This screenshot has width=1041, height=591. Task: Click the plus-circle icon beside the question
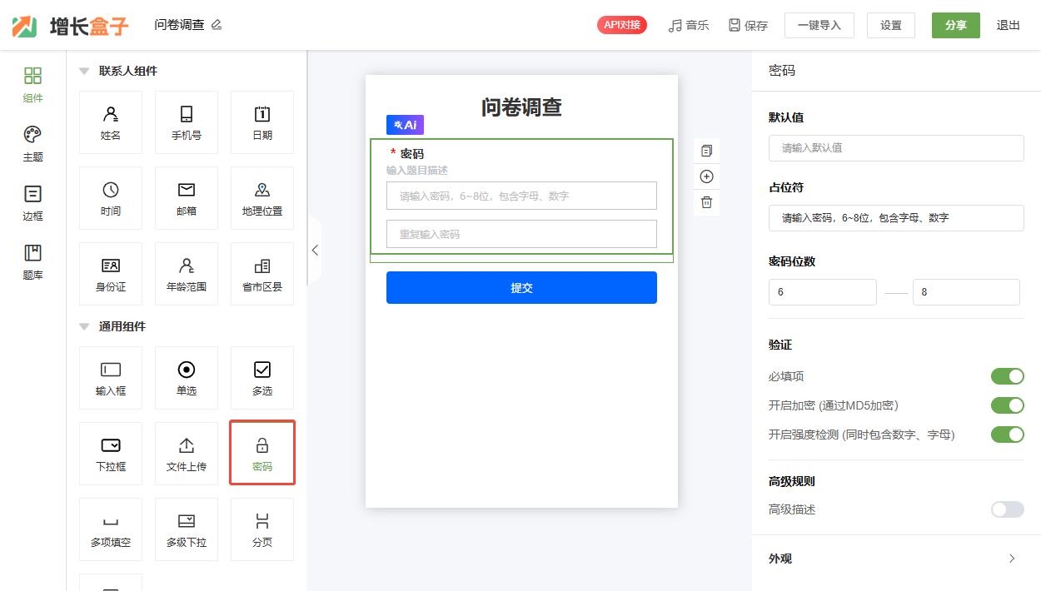706,176
